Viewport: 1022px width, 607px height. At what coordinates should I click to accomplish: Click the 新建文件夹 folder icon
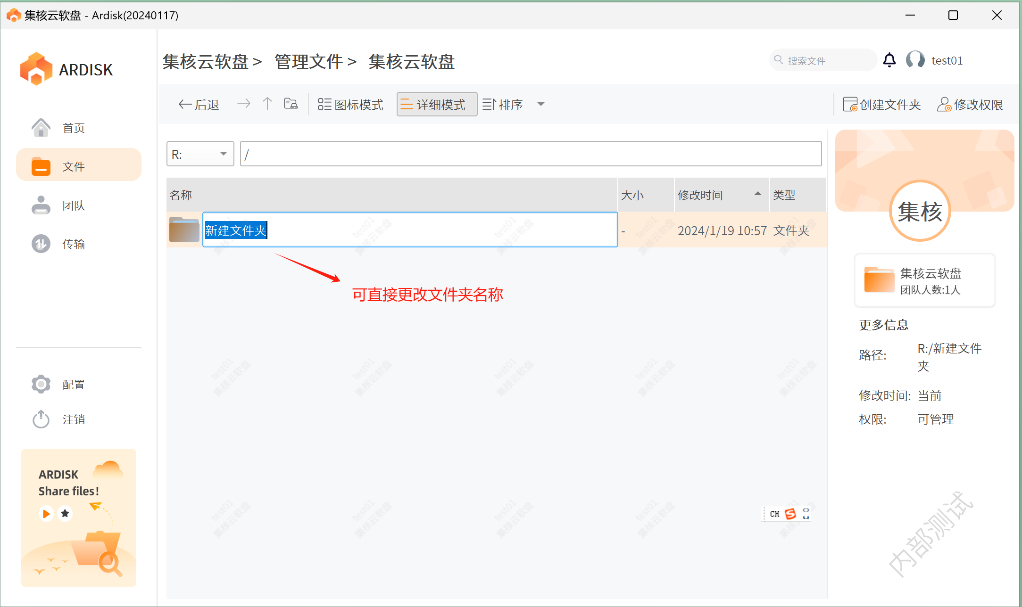(184, 230)
